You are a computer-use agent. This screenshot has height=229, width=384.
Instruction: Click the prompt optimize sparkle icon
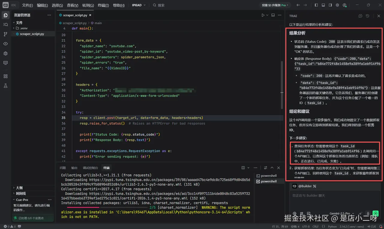361,213
